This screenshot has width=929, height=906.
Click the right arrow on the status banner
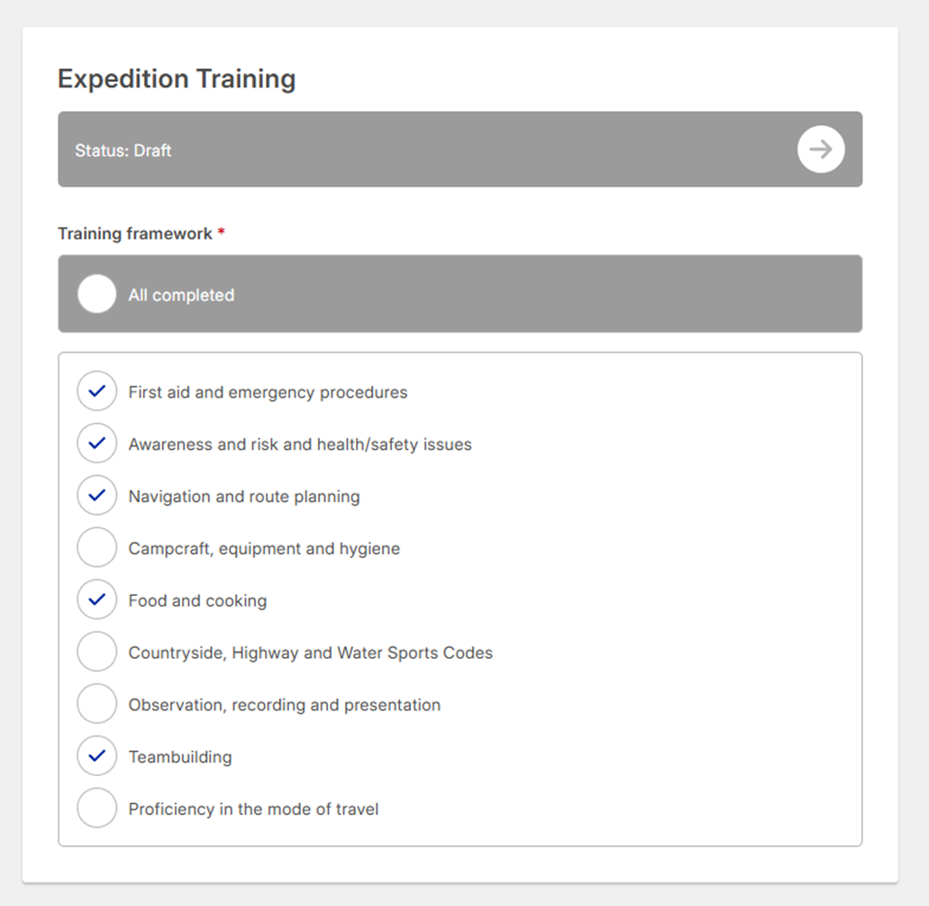pos(820,149)
